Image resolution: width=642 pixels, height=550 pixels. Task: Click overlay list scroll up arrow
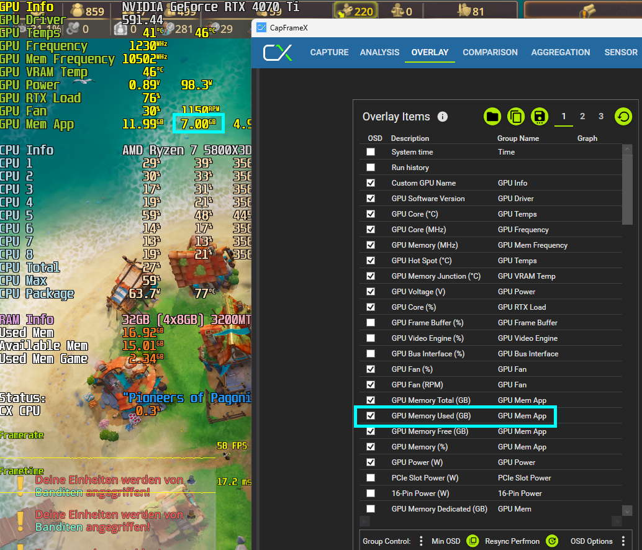click(627, 149)
